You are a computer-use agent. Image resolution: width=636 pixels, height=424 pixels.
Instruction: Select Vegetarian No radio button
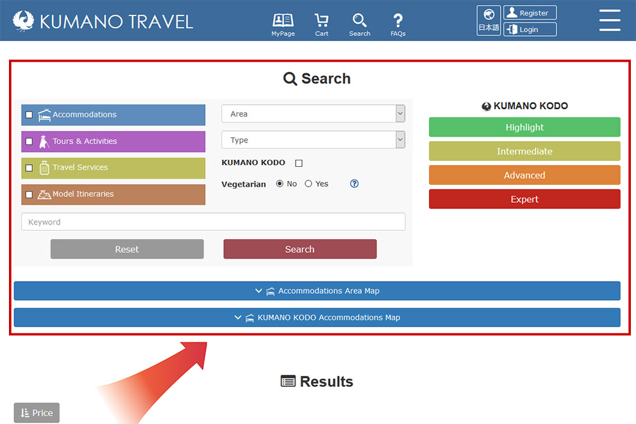coord(280,184)
